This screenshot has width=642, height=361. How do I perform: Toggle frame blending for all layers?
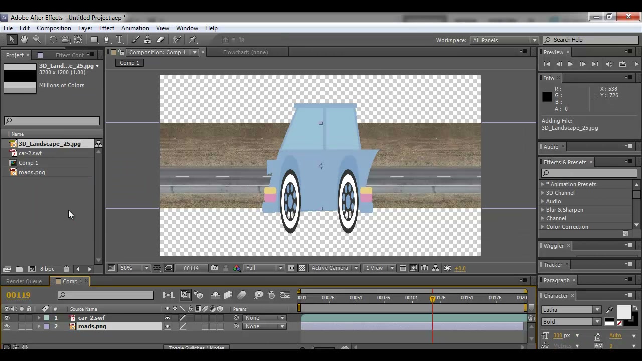coord(229,295)
